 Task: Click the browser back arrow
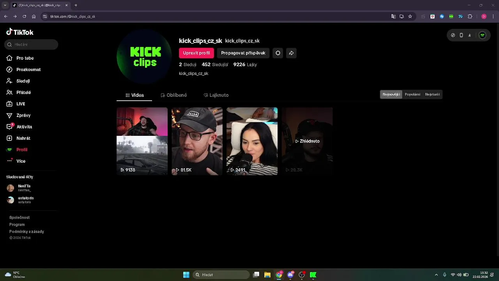(x=5, y=16)
